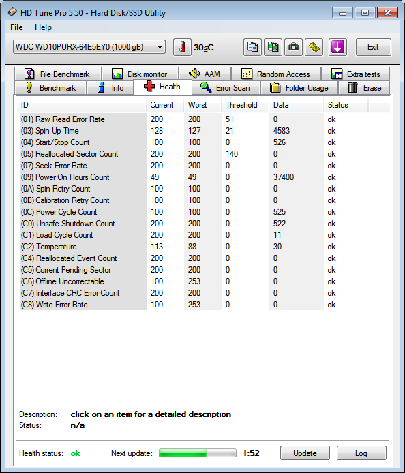Click the temperature thermometer icon
The image size is (405, 473).
coord(182,47)
